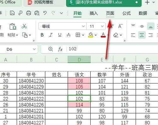Image resolution: width=158 pixels, height=125 pixels.
Task: Click highlighted cell with value 114
Action: click(79, 105)
